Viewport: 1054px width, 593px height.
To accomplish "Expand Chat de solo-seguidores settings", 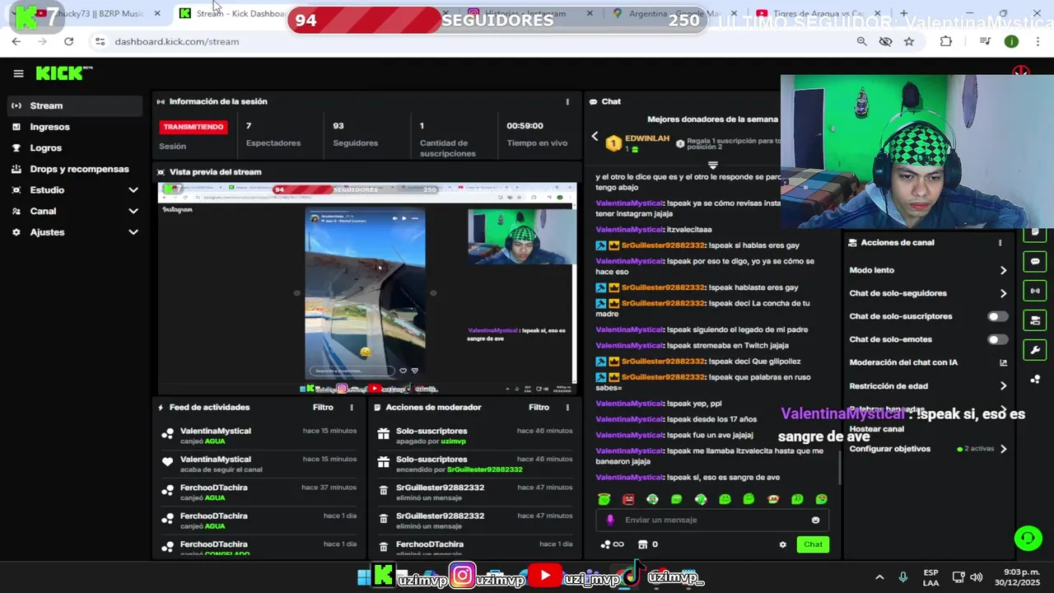I will 1003,293.
